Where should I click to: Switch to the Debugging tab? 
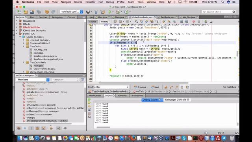click(x=57, y=17)
